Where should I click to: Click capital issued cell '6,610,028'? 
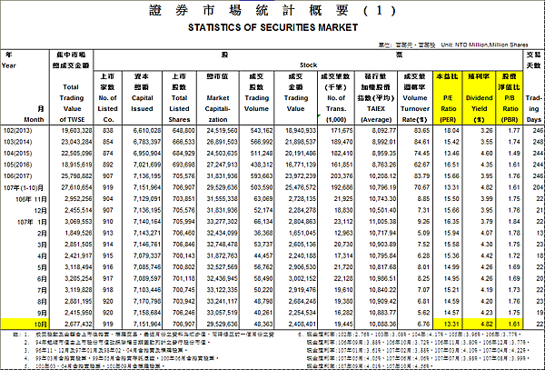click(147, 130)
